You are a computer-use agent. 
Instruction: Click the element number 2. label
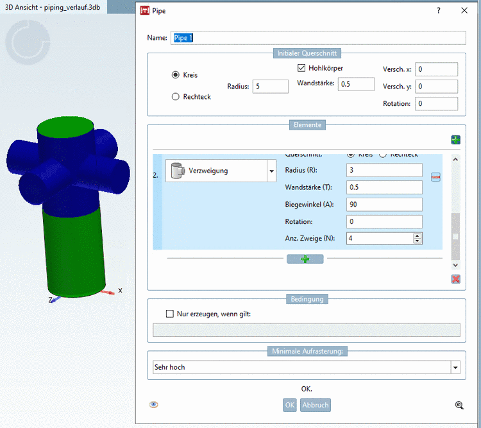156,175
